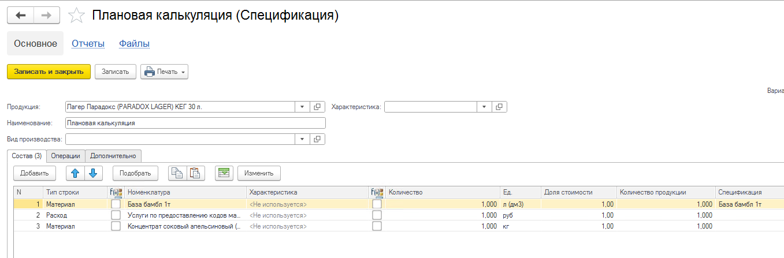Focus the empty Характеристика input field
The height and width of the screenshot is (258, 784).
click(x=431, y=107)
